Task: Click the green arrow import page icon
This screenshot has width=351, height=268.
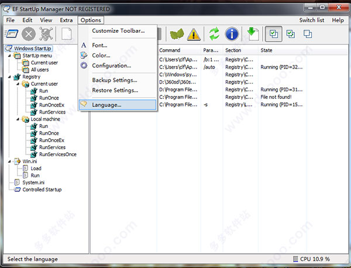Action: (253, 34)
